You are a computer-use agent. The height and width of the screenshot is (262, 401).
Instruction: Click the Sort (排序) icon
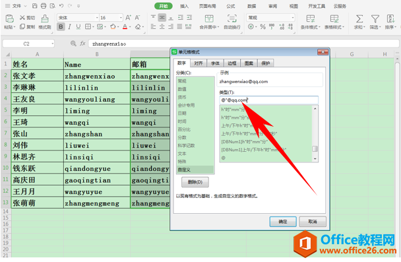pyautogui.click(x=390, y=18)
